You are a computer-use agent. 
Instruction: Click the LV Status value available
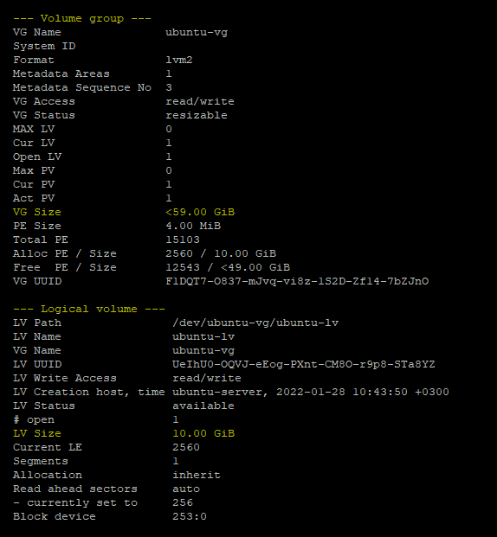tap(203, 406)
